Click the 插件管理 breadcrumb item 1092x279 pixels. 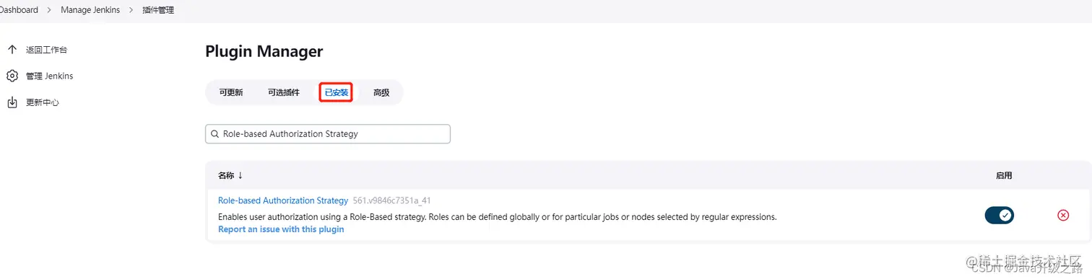click(158, 10)
